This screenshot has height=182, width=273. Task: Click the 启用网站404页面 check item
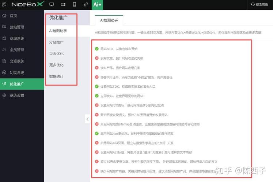137,143
